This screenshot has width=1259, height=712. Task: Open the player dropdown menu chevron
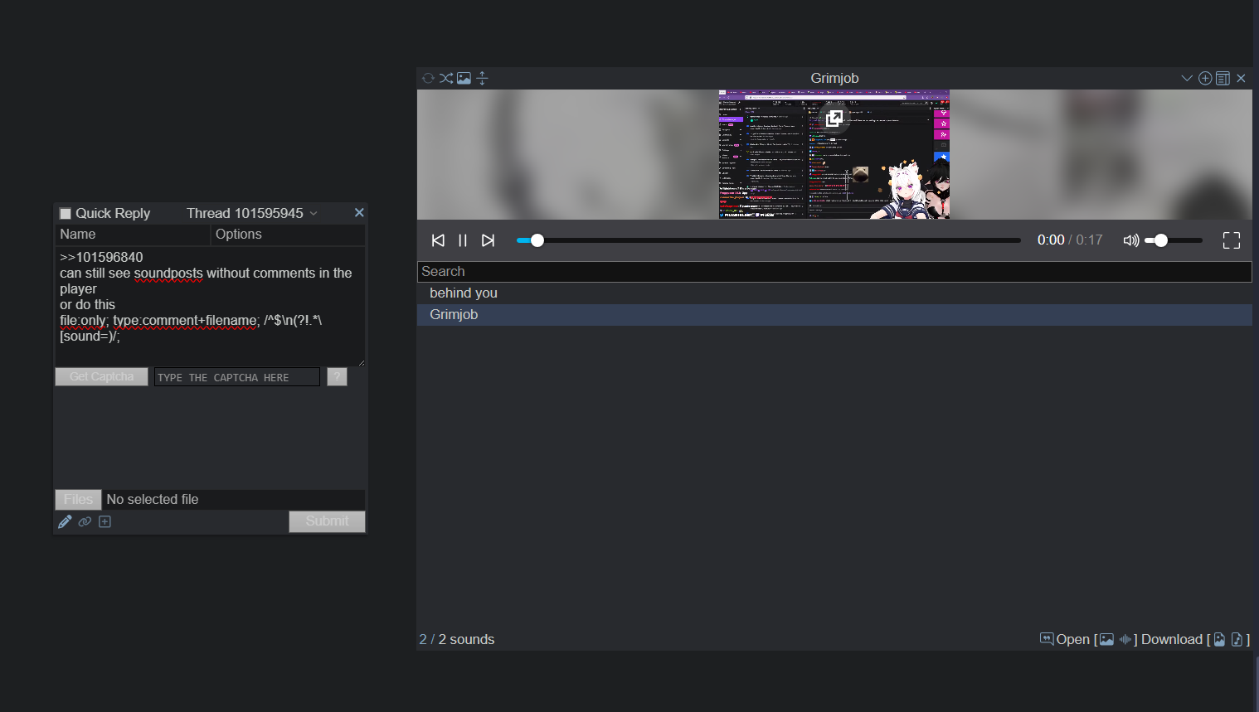[x=1187, y=78]
